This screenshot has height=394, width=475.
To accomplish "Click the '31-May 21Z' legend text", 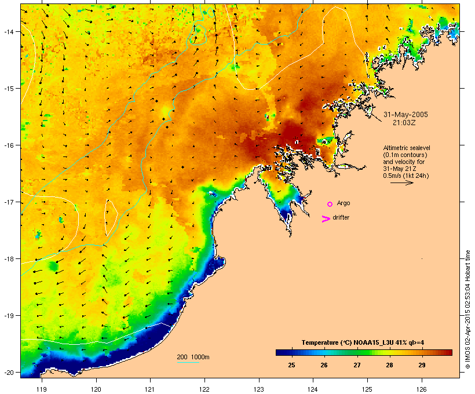I will pyautogui.click(x=400, y=169).
